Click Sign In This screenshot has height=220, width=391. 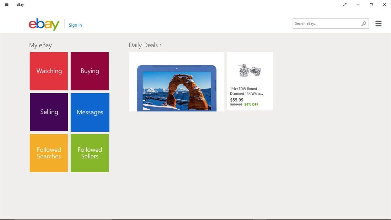point(75,25)
